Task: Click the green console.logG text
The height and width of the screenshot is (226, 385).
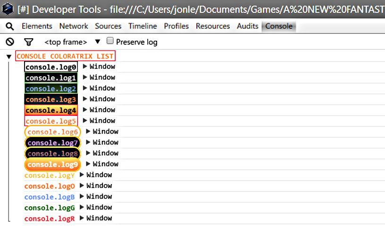Action: (50, 208)
